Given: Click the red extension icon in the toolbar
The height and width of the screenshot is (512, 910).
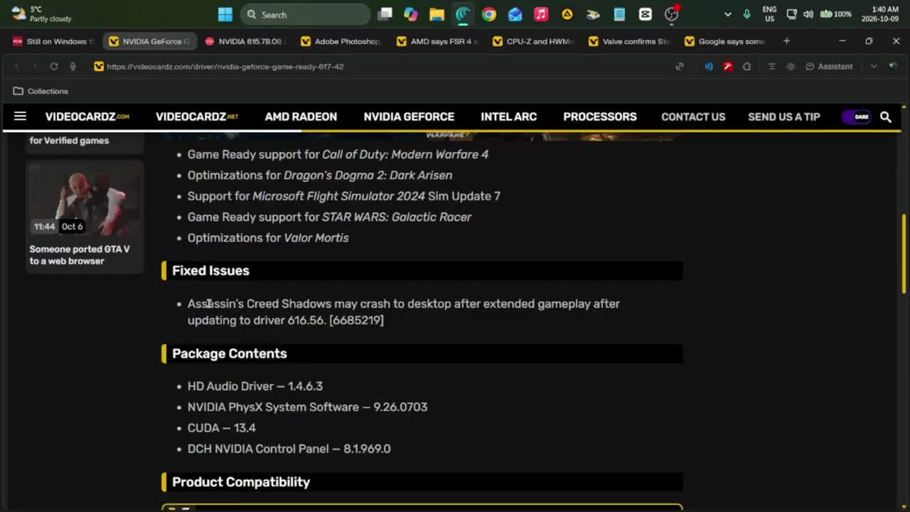Looking at the screenshot, I should click(x=728, y=66).
